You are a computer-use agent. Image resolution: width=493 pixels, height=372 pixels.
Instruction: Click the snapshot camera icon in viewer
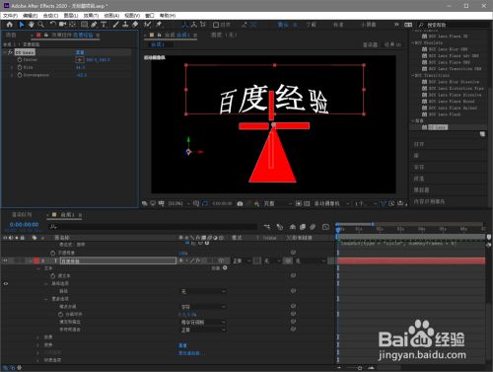[240, 204]
